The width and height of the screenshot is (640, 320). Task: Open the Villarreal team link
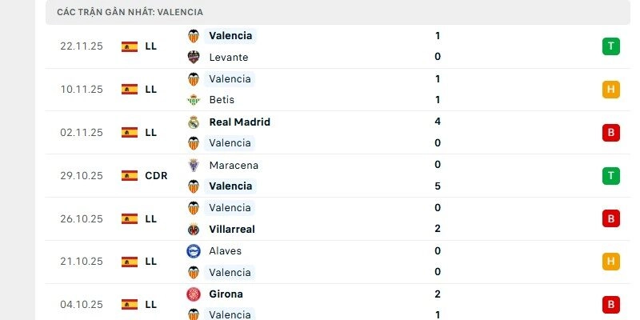(x=233, y=229)
